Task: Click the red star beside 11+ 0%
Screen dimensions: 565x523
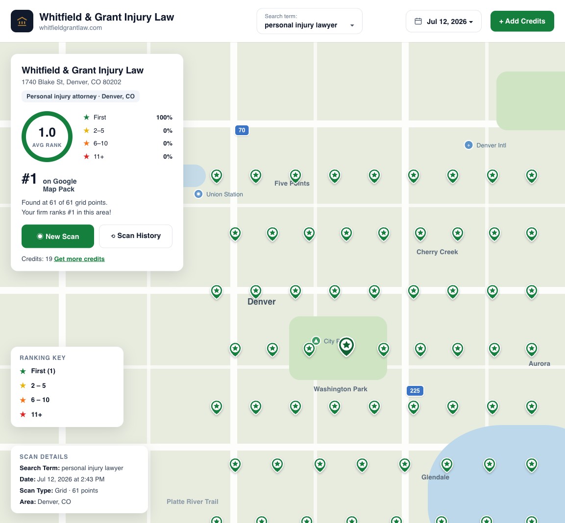Action: 86,156
